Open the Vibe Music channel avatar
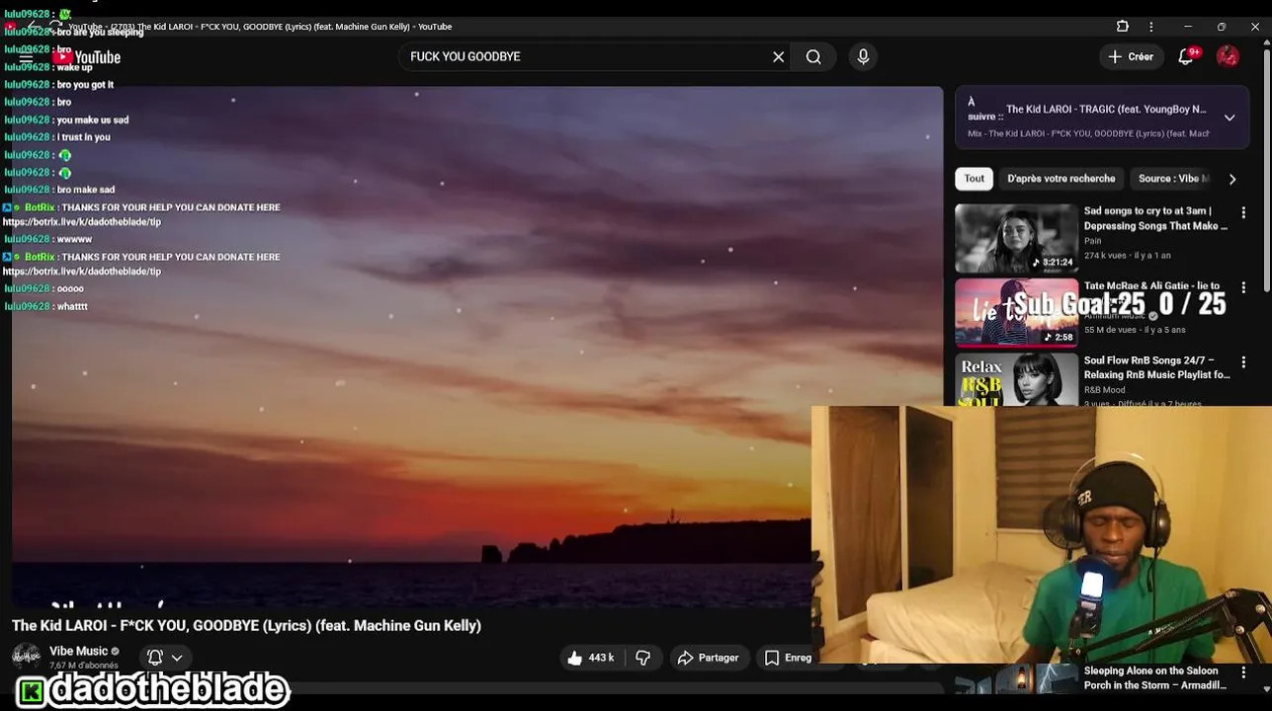The height and width of the screenshot is (711, 1272). (x=27, y=657)
